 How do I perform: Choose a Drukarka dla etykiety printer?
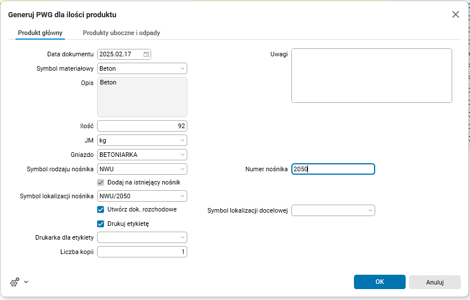(182, 237)
